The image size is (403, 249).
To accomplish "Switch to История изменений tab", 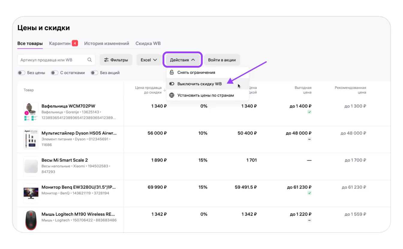I will (106, 43).
